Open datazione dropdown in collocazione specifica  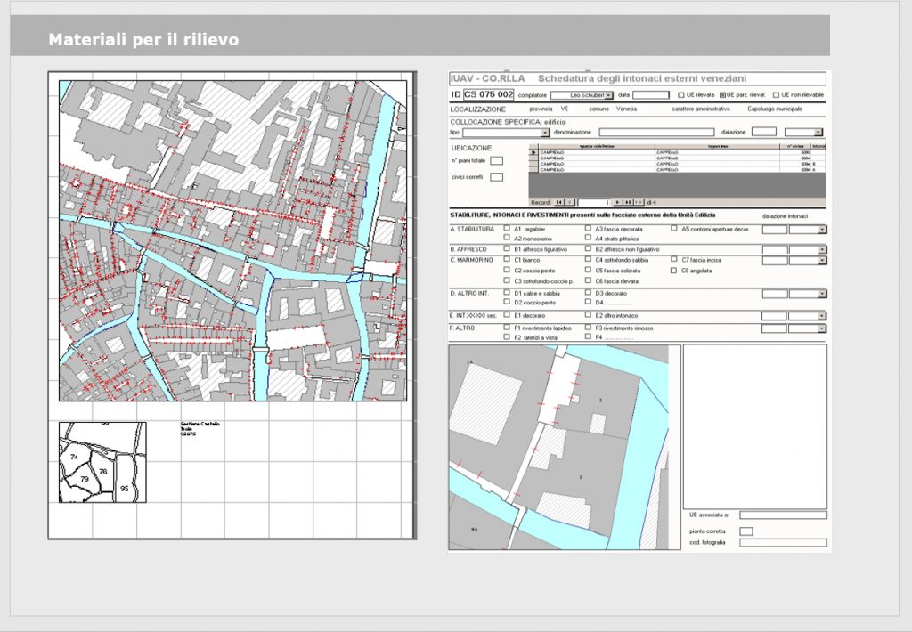(x=818, y=132)
